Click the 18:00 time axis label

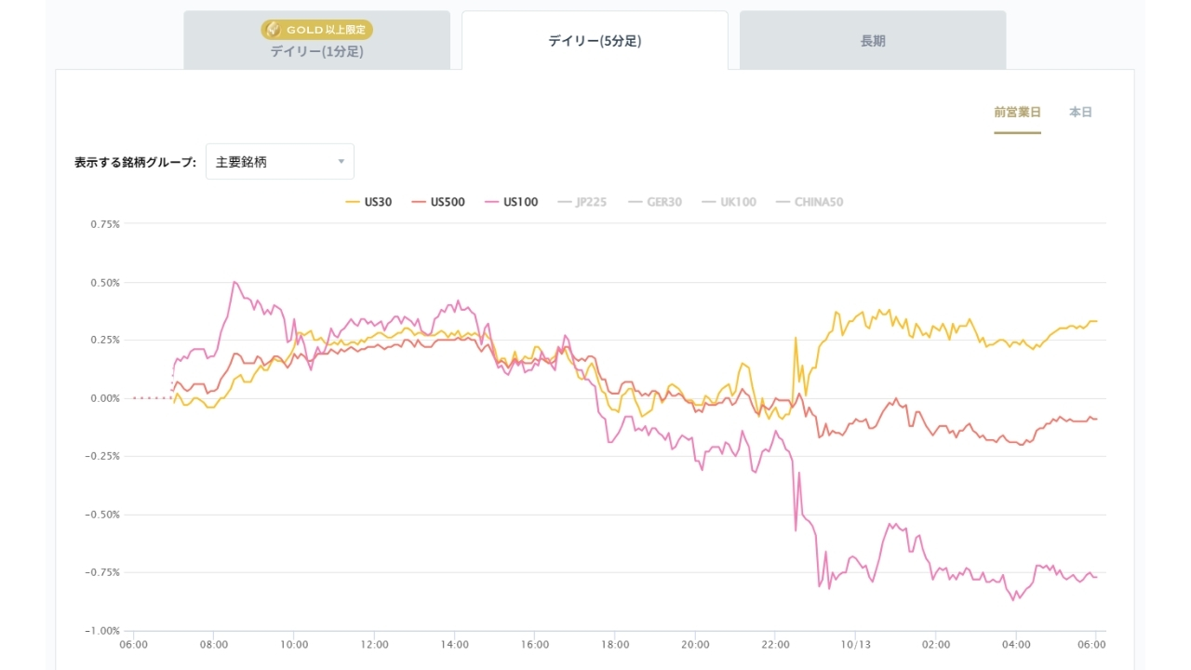point(615,644)
